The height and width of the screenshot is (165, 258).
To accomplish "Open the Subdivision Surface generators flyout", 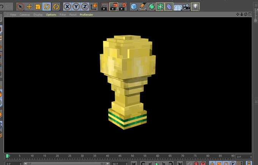I will point(151,7).
